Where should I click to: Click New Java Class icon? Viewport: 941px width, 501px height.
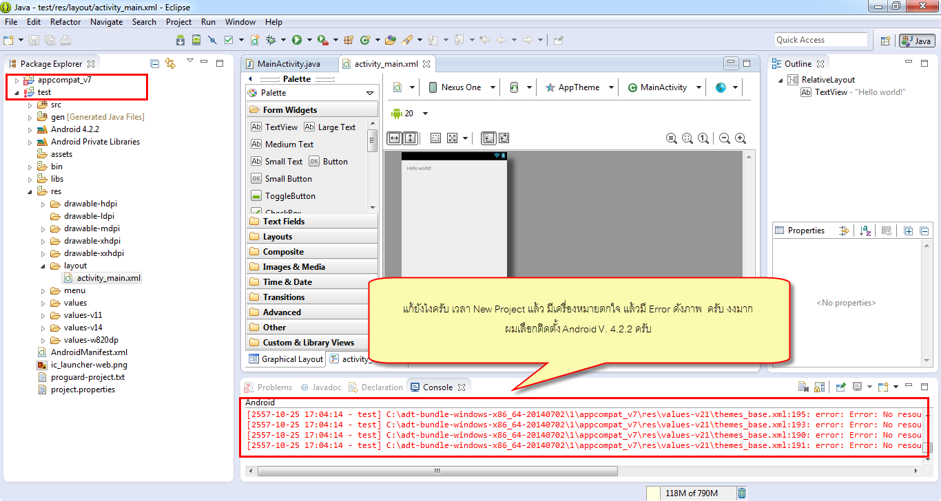tap(365, 40)
